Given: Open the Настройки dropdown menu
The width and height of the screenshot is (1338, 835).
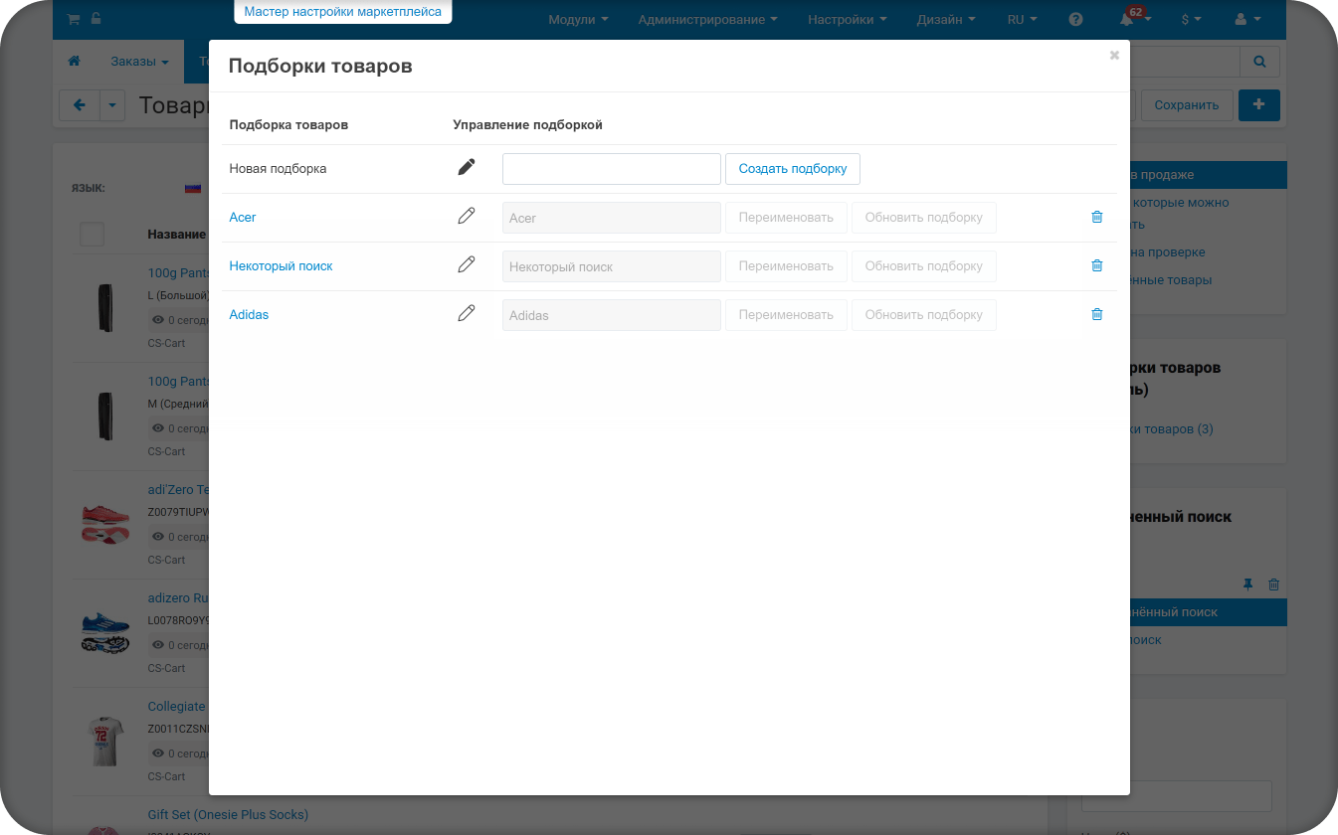Looking at the screenshot, I should pos(848,20).
